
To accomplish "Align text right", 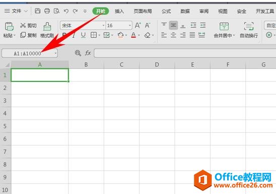I will pos(183,35).
